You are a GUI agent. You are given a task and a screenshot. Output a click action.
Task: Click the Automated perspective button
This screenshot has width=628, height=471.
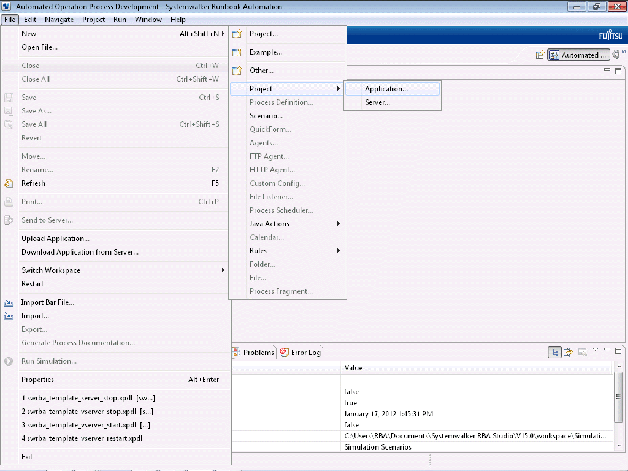tap(578, 55)
